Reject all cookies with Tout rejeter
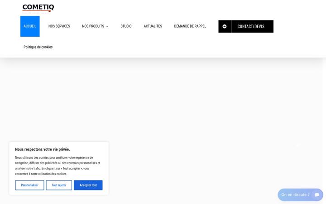The width and height of the screenshot is (326, 204). tap(59, 185)
